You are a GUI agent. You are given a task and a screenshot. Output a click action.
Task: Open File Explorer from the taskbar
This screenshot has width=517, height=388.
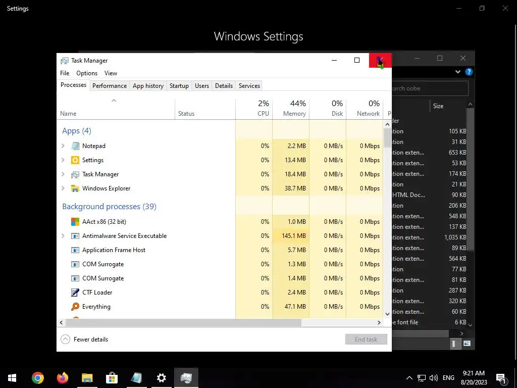[x=87, y=378]
